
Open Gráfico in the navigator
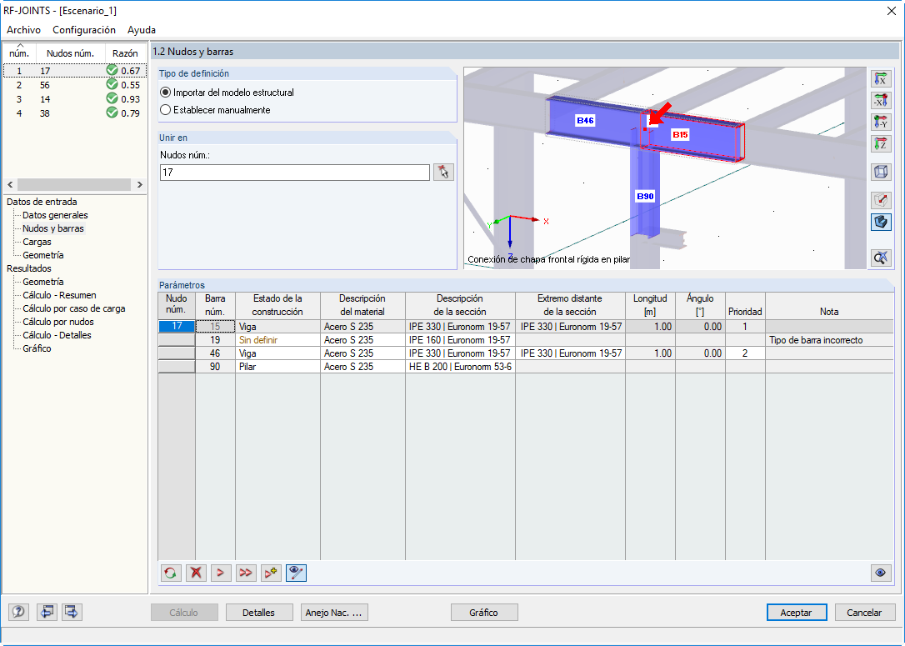(37, 348)
